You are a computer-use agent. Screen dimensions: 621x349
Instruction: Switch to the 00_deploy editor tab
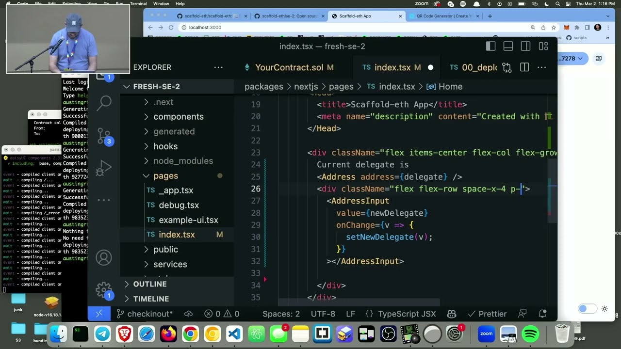(472, 67)
